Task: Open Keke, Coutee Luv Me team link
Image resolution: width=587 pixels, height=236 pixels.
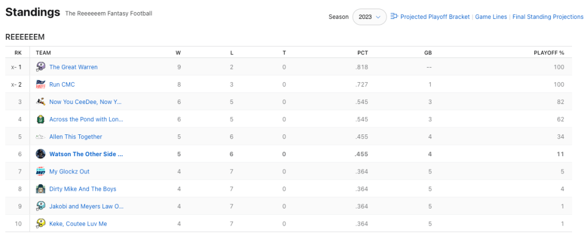Action: (78, 223)
